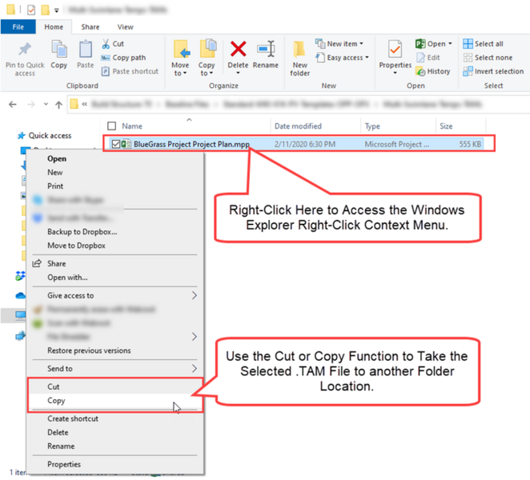
Task: Click the Dropbox icon in navigation pane
Action: [20, 276]
